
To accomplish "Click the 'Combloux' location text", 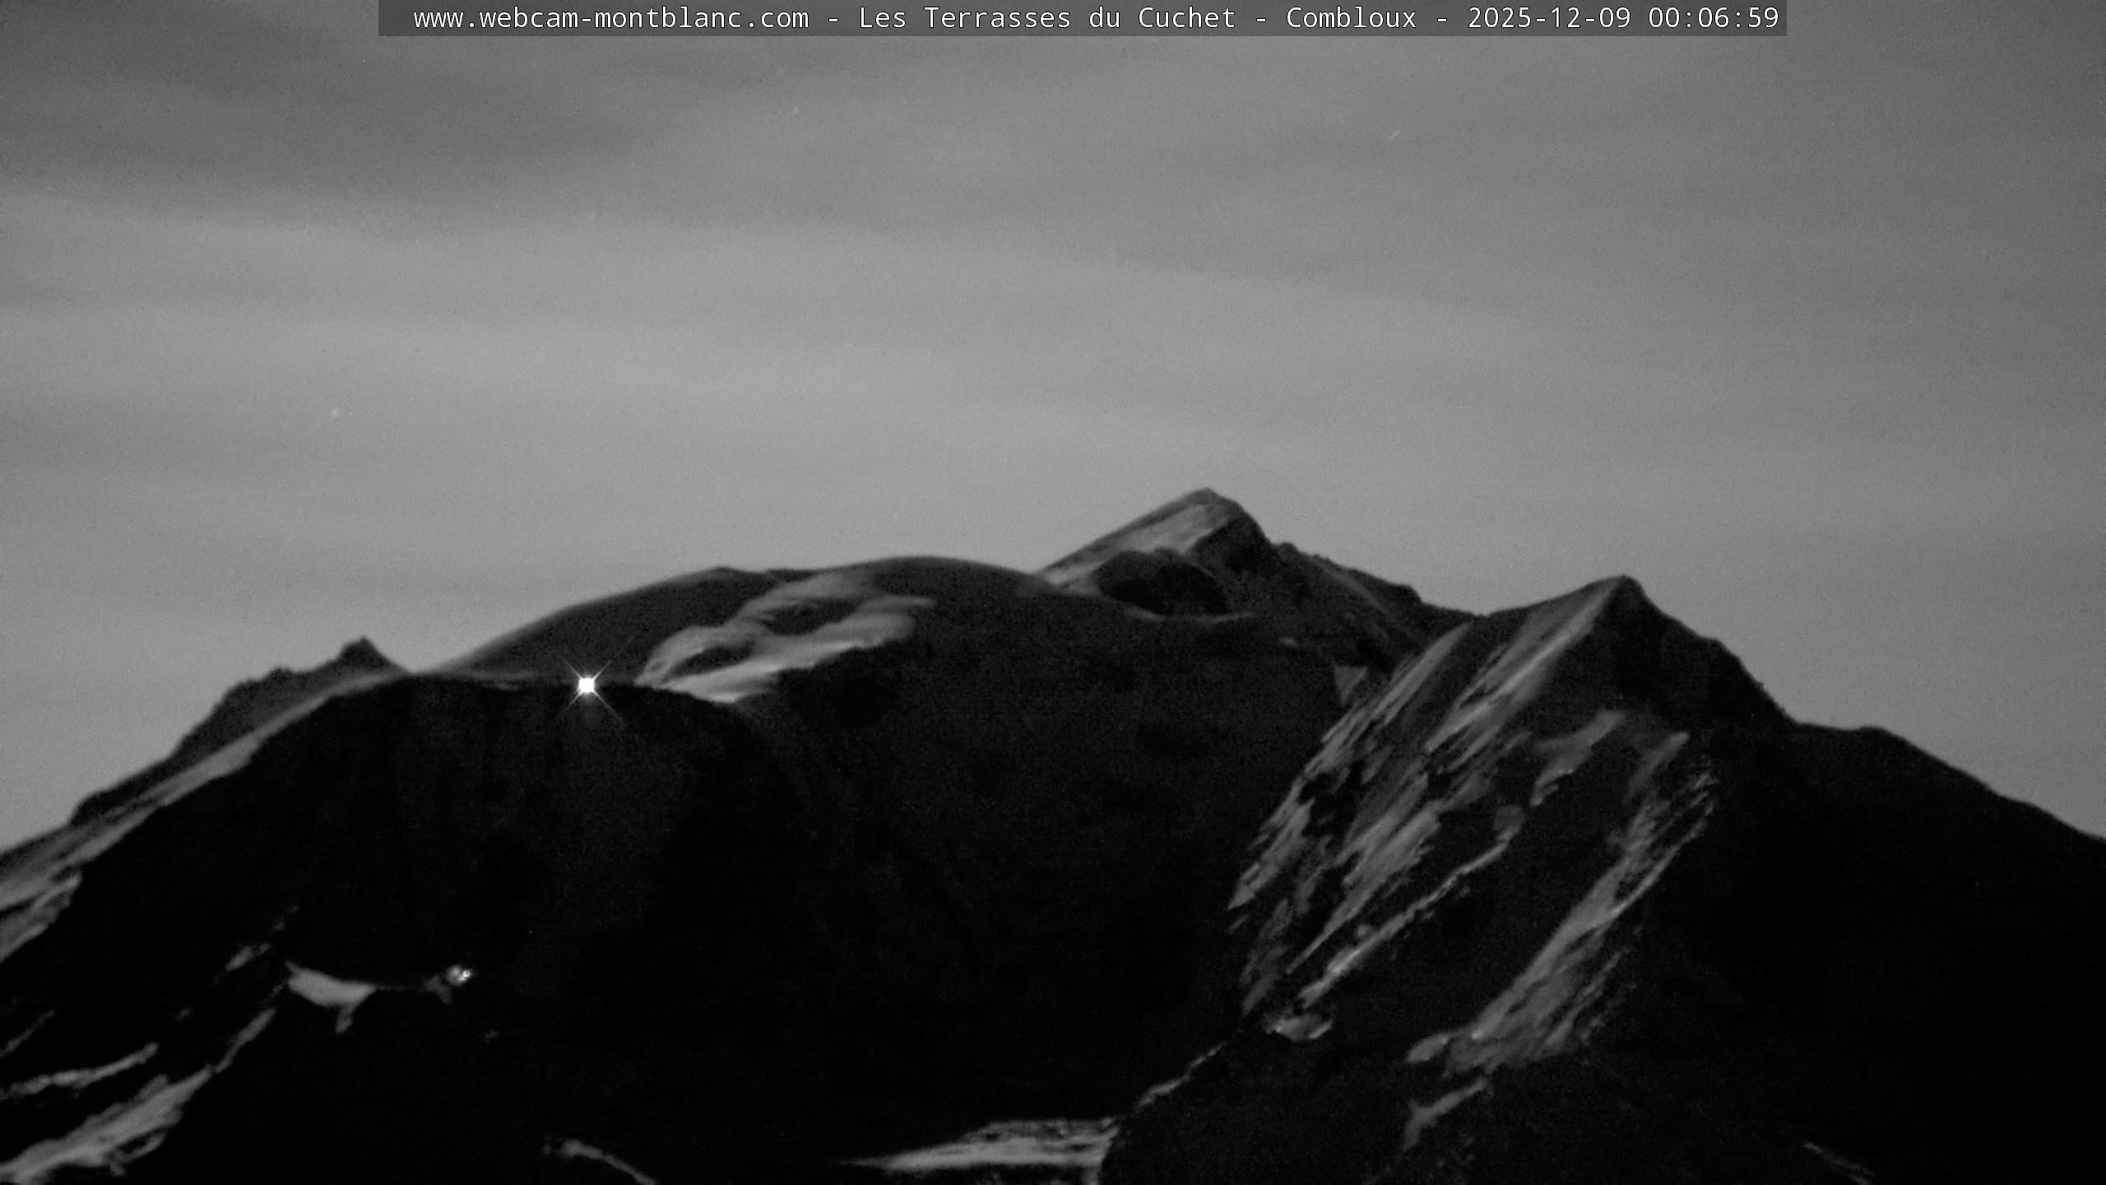I will tap(1351, 18).
